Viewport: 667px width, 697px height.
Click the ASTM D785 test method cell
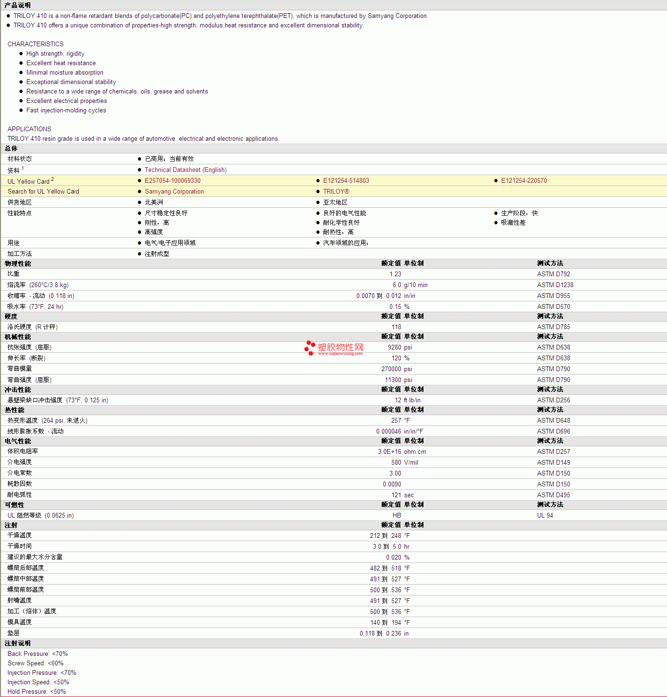553,327
